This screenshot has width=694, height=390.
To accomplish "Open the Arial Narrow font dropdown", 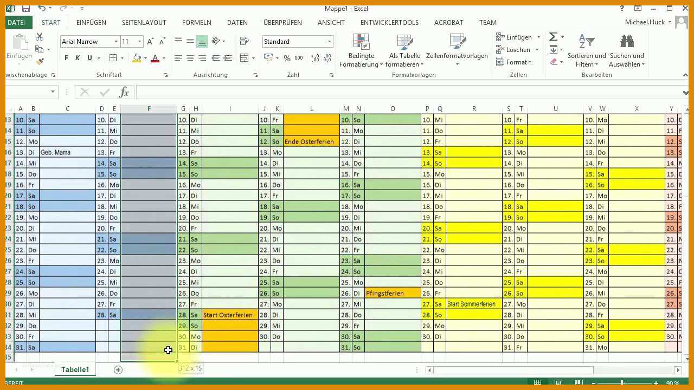I will (x=116, y=42).
